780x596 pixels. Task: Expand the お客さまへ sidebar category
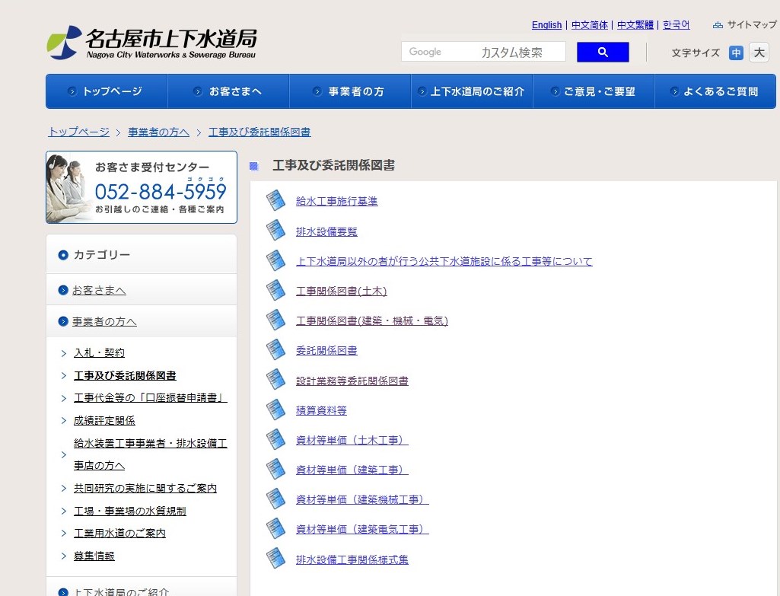pyautogui.click(x=99, y=290)
